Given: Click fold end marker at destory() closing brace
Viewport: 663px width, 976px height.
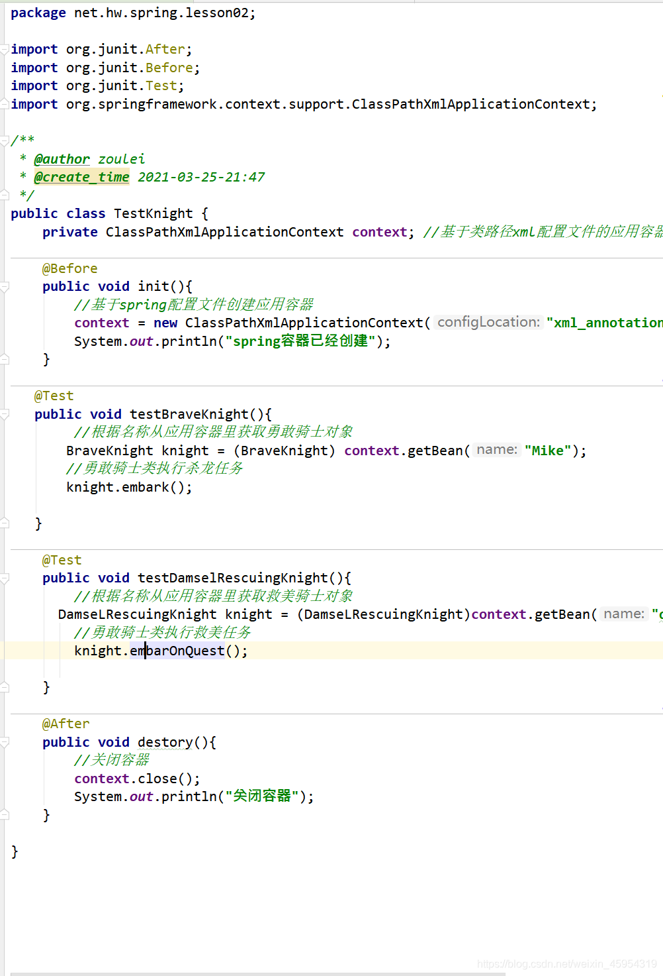Looking at the screenshot, I should tap(4, 815).
